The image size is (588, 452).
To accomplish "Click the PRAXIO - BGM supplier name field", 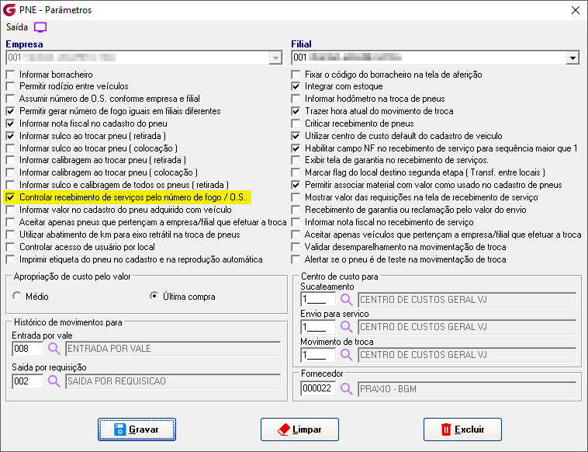I will pos(467,389).
